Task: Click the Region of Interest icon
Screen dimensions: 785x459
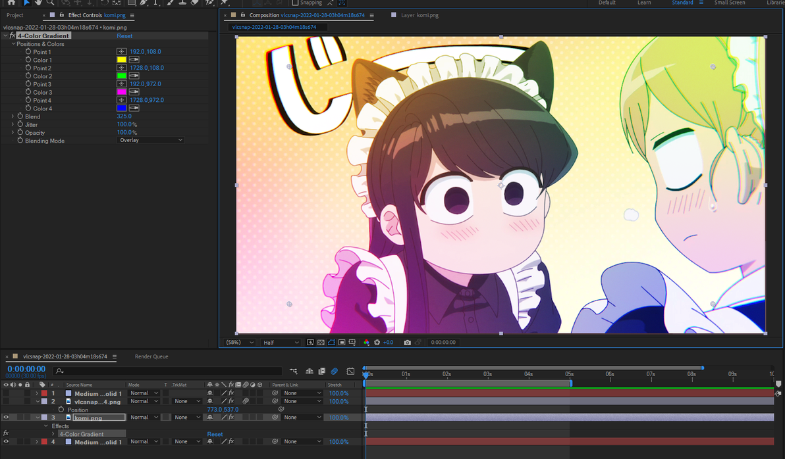Action: tap(342, 343)
